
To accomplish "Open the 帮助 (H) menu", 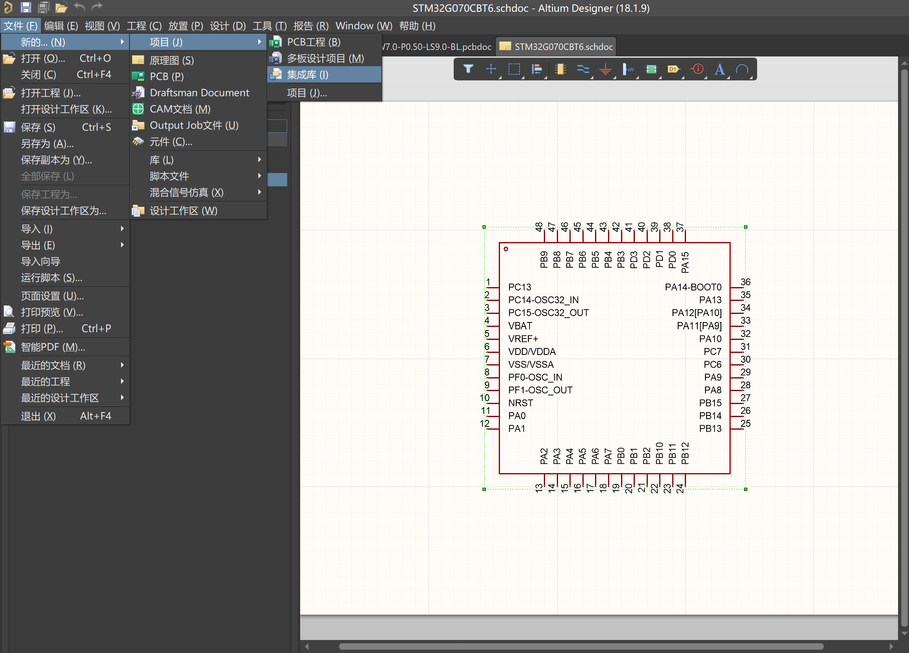I will click(x=417, y=26).
